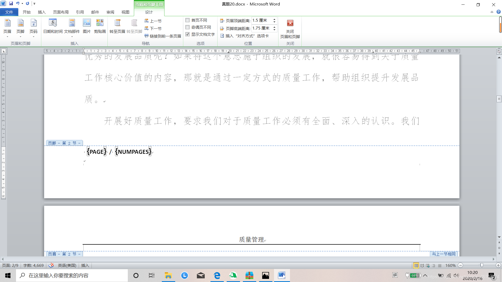Open the Clip Art (剪贴画) tool
This screenshot has width=502, height=282.
point(100,26)
